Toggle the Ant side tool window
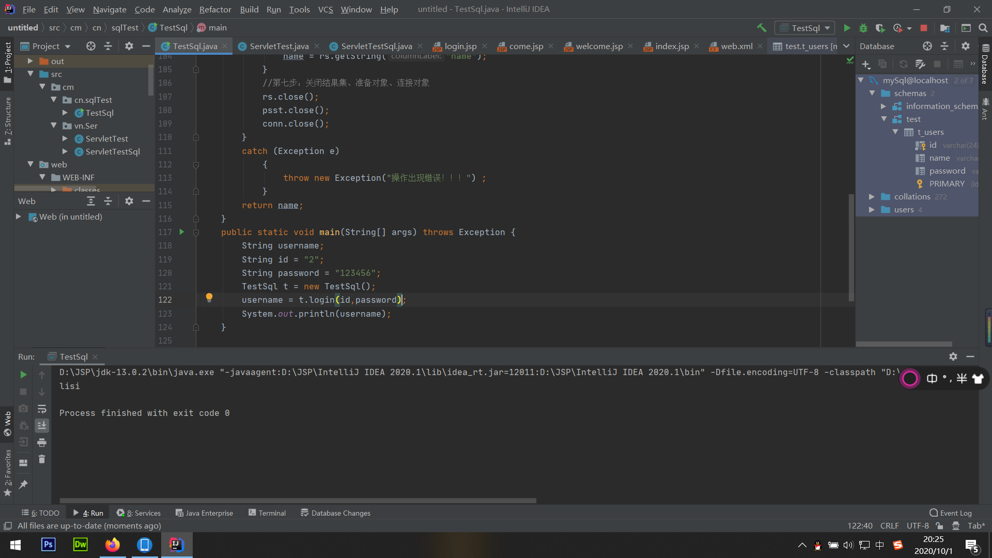The image size is (992, 558). click(985, 110)
